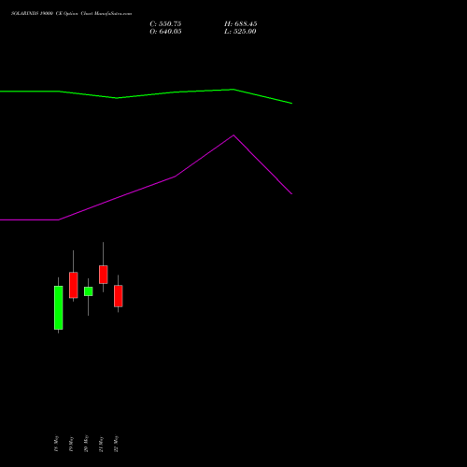Click the tall green candle for 18 May
Image resolution: width=467 pixels, height=467 pixels.
[59, 307]
